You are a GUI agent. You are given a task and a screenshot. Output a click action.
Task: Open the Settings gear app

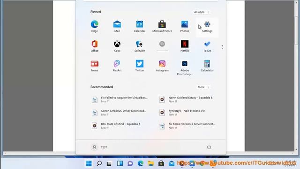(x=207, y=27)
